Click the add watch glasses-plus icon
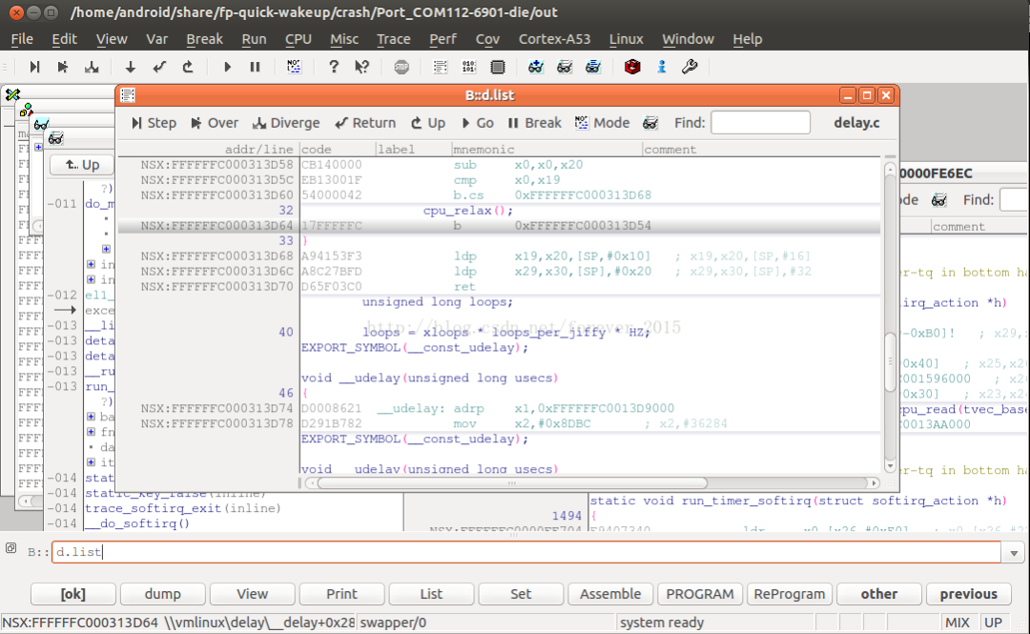This screenshot has width=1030, height=634. (x=536, y=67)
